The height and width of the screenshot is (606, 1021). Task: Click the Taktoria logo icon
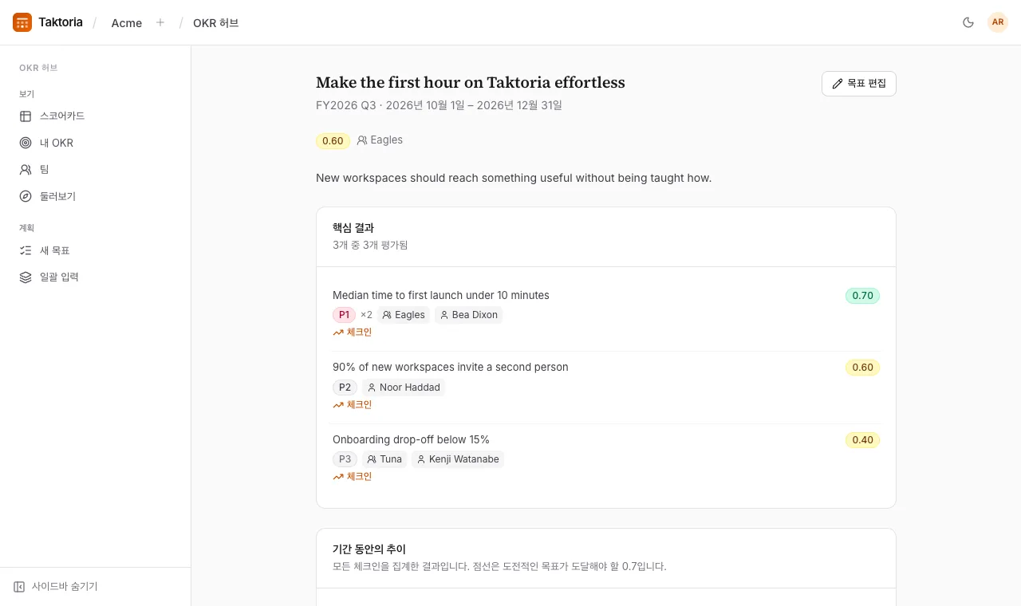point(22,22)
